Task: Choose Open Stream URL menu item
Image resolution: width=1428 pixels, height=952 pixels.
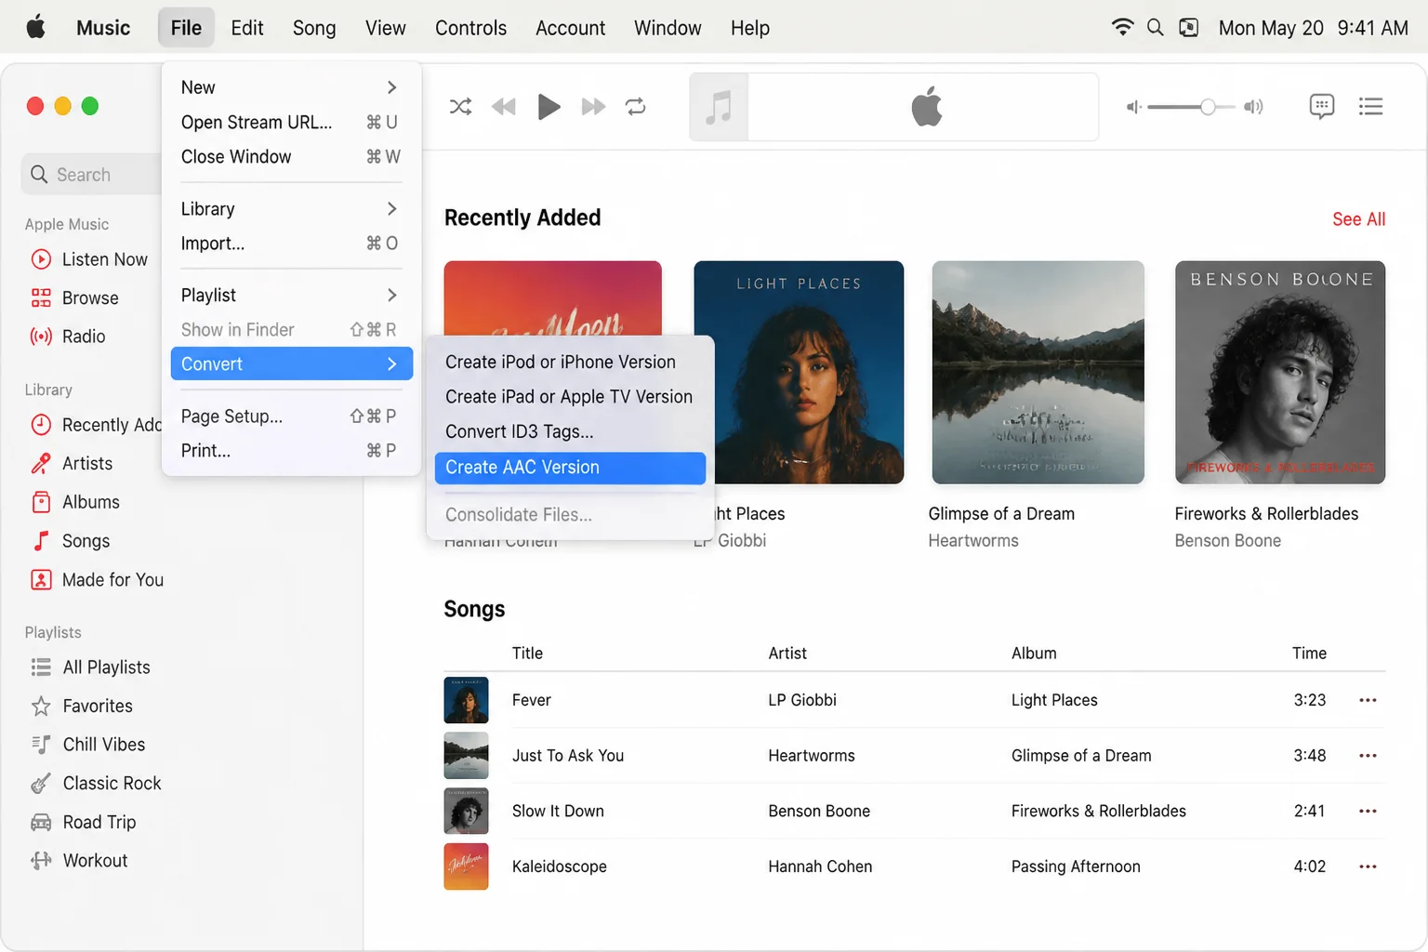Action: 291,123
